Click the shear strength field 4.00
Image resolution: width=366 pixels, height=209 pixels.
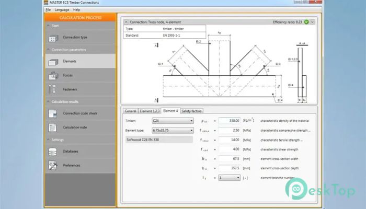(229, 149)
